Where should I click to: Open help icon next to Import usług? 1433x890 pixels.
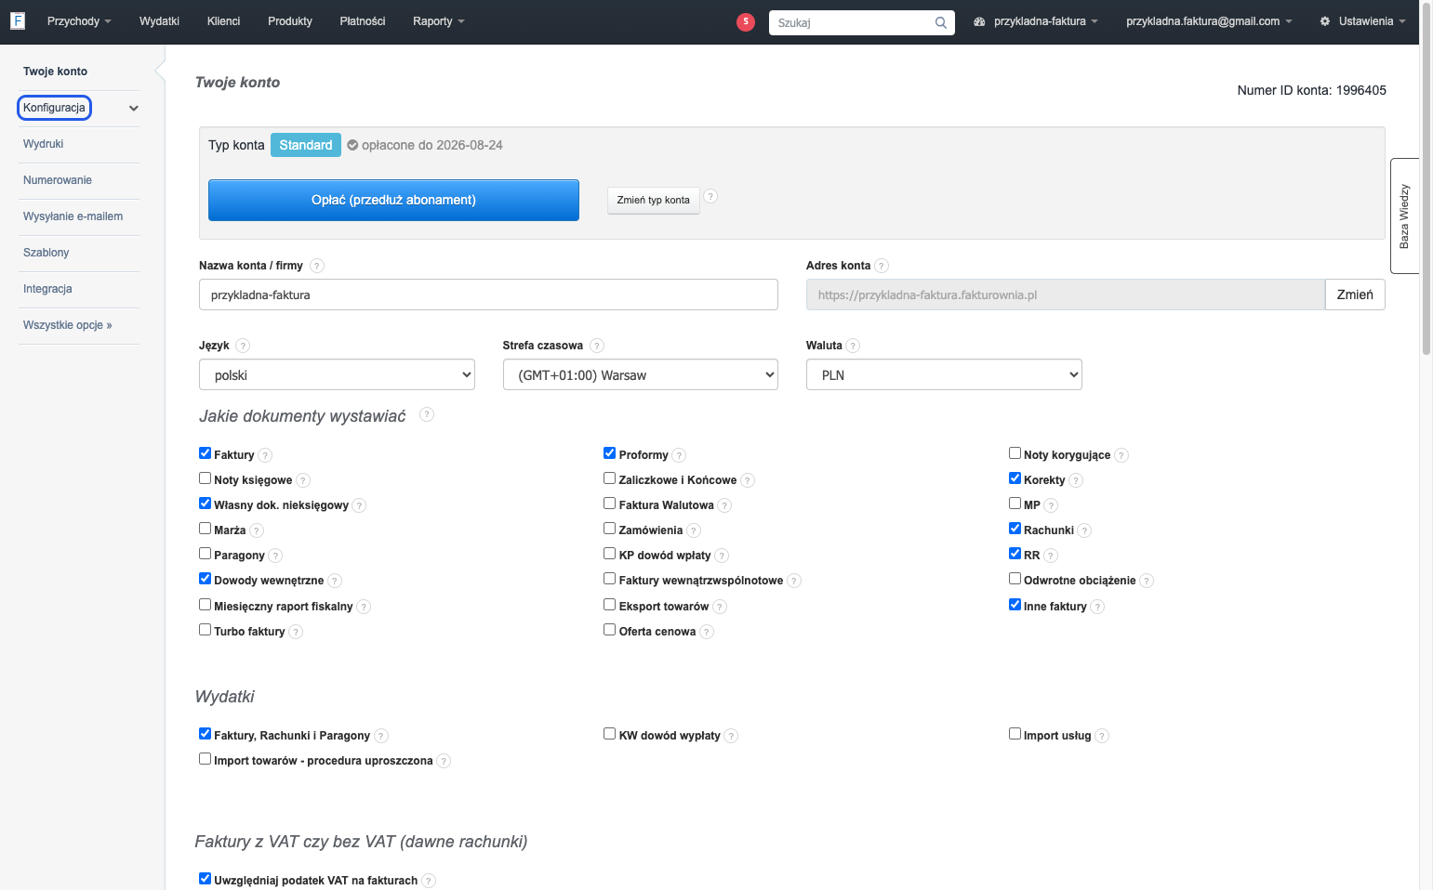[x=1102, y=736]
